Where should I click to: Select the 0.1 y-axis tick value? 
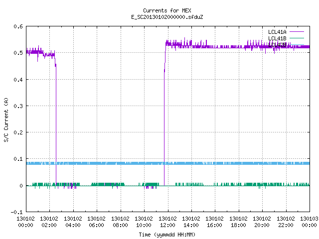pyautogui.click(x=18, y=159)
